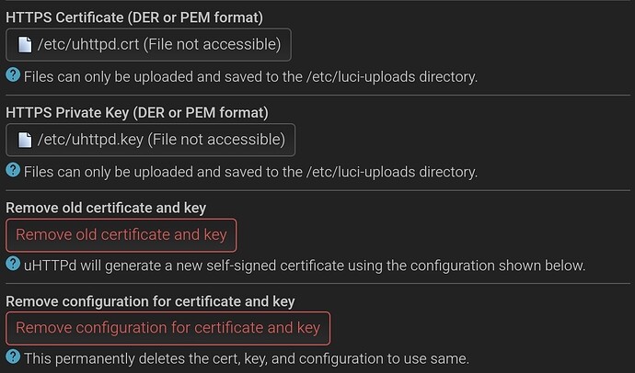The height and width of the screenshot is (373, 635).
Task: Open file selector showing /etc/uhttpd.crt path
Action: tap(148, 45)
